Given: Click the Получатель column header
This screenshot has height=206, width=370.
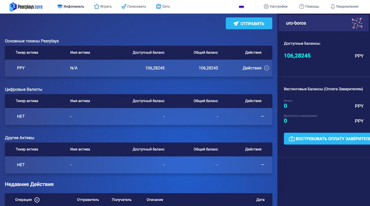Looking at the screenshot, I should (x=122, y=200).
